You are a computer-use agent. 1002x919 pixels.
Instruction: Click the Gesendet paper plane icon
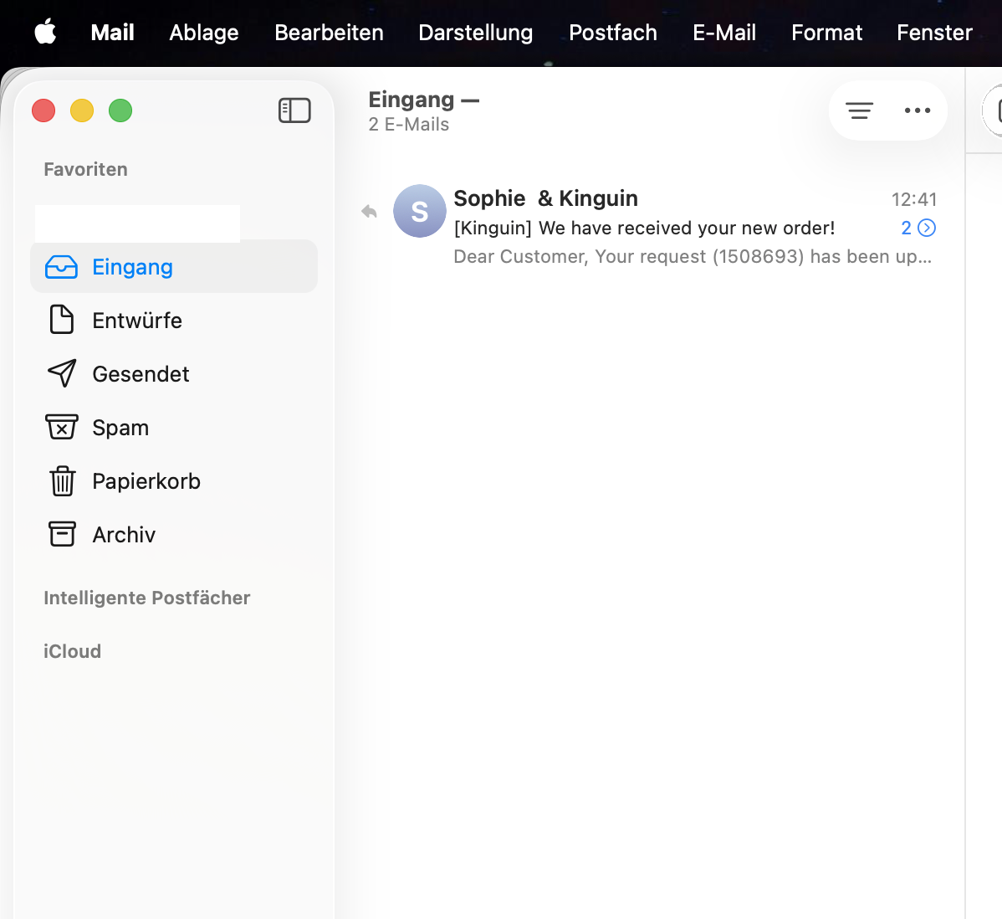coord(62,372)
